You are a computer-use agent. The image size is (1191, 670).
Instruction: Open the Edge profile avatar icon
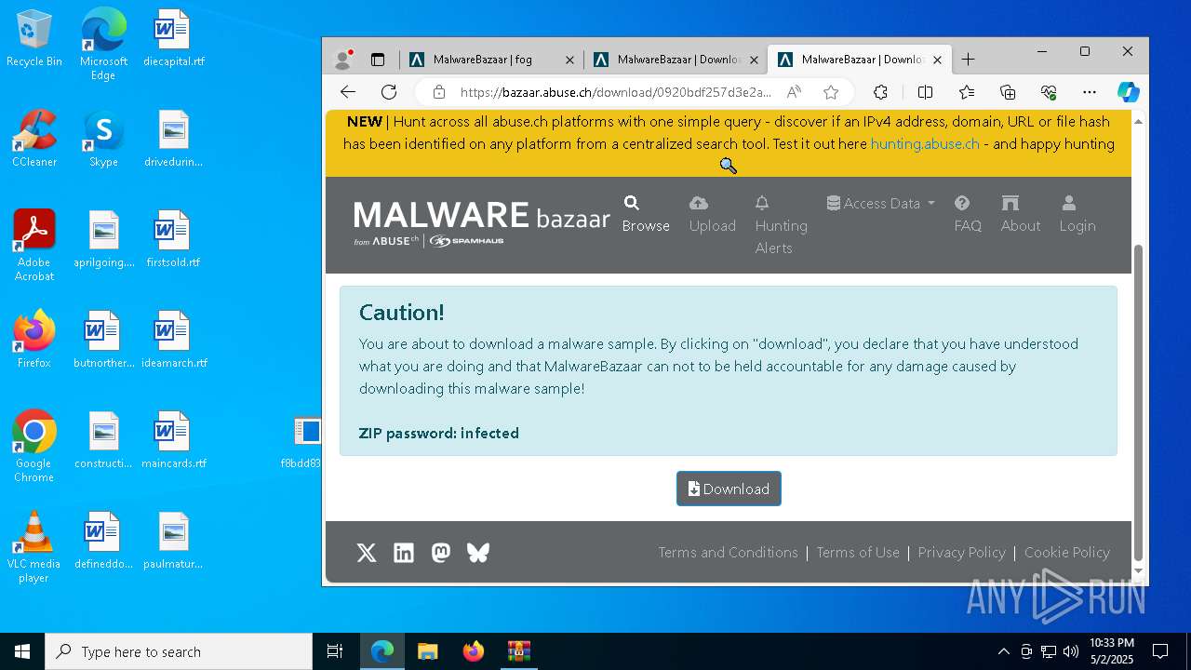[342, 60]
